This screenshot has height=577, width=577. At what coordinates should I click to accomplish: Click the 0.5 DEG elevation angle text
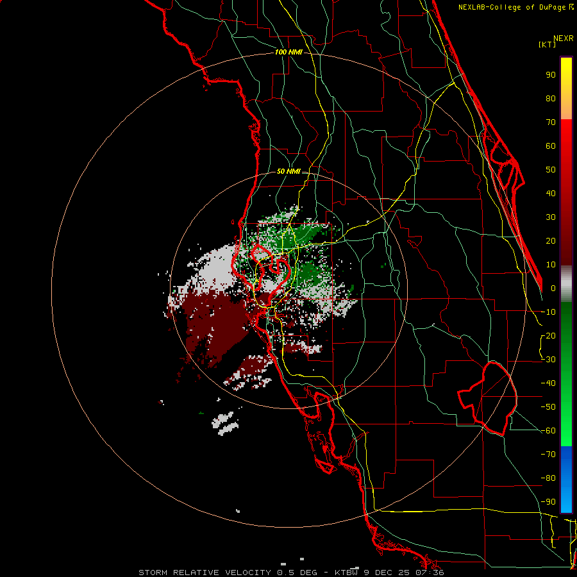pyautogui.click(x=297, y=573)
